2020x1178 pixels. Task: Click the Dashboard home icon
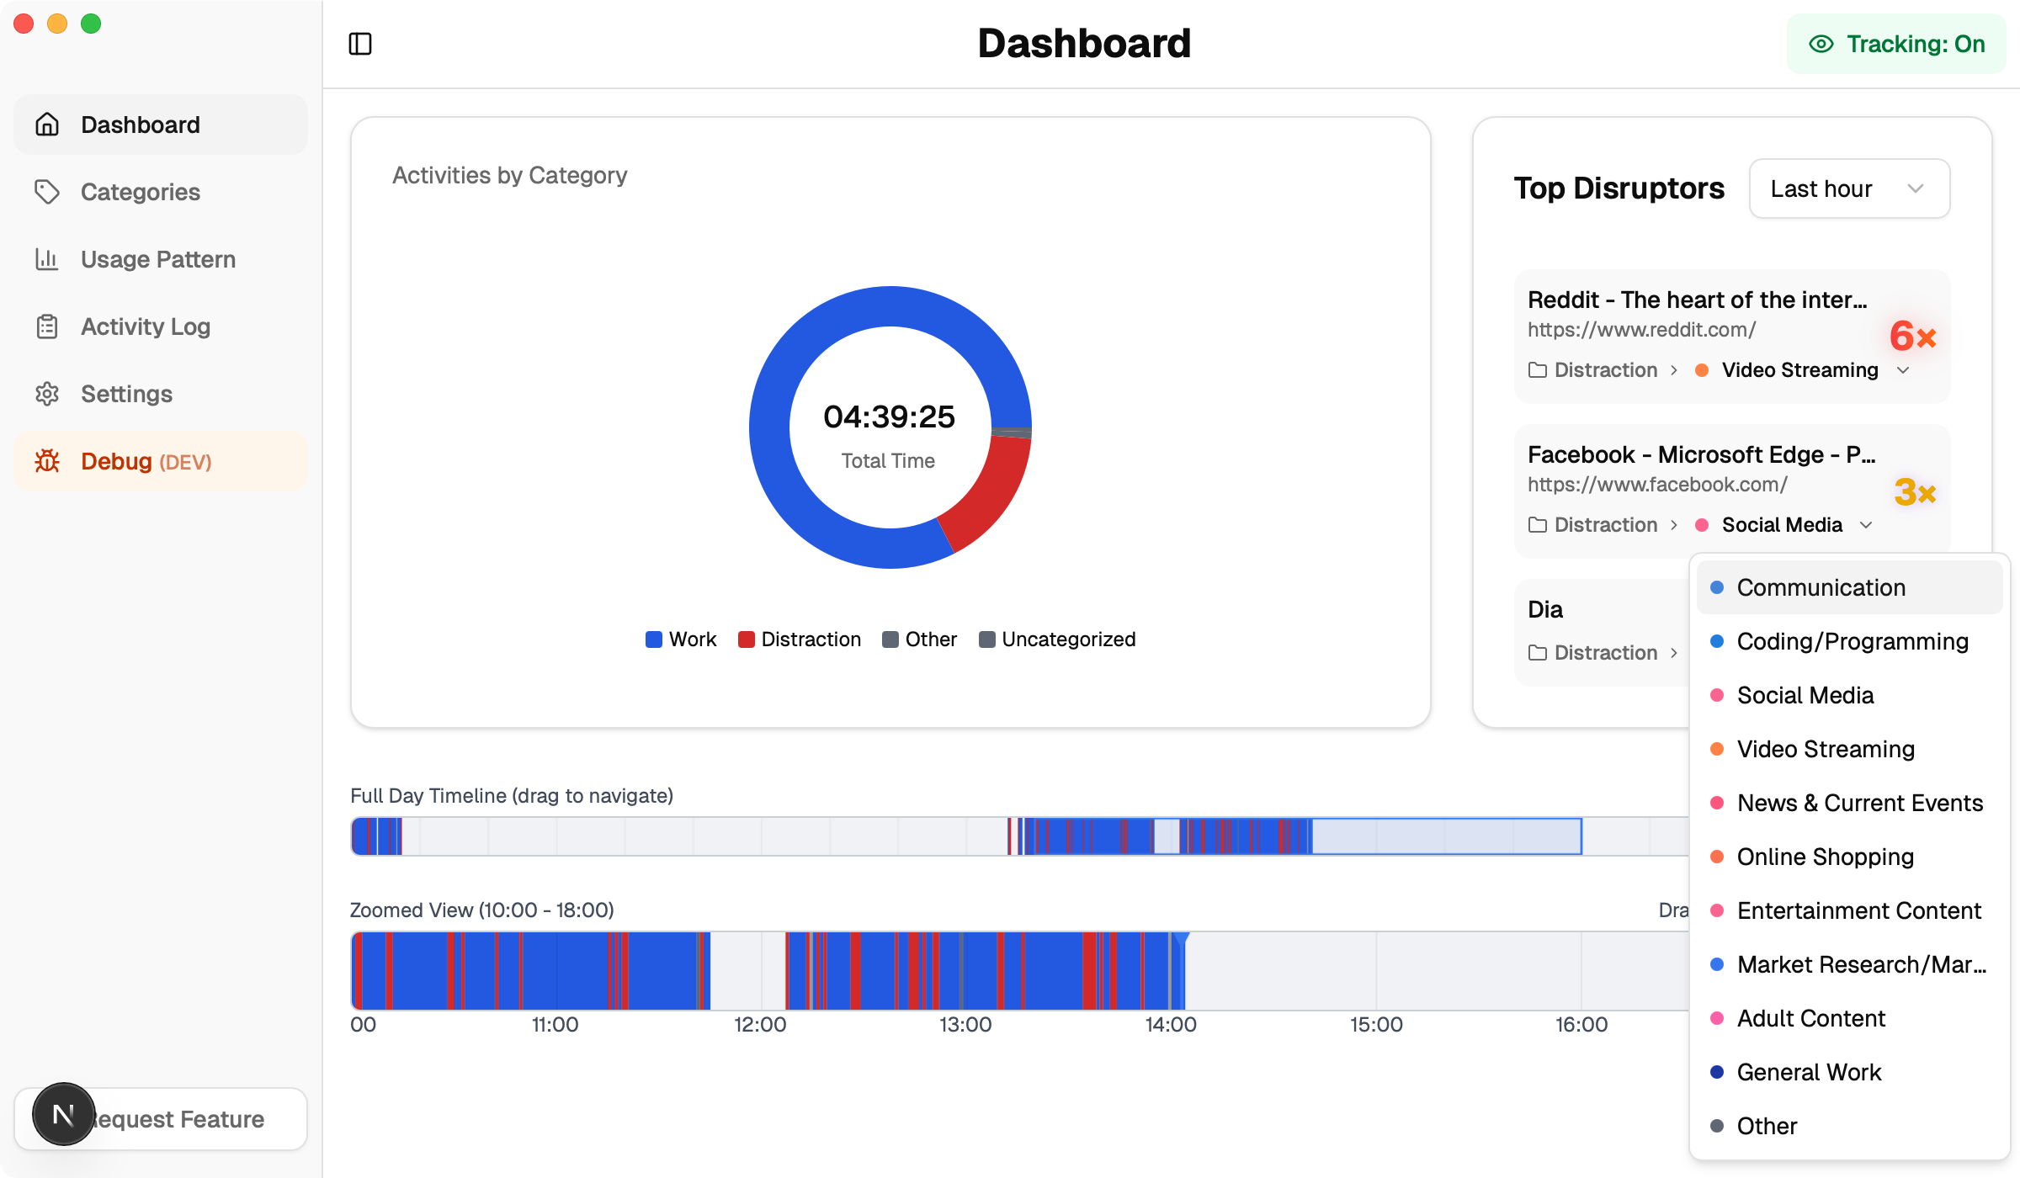pyautogui.click(x=47, y=125)
